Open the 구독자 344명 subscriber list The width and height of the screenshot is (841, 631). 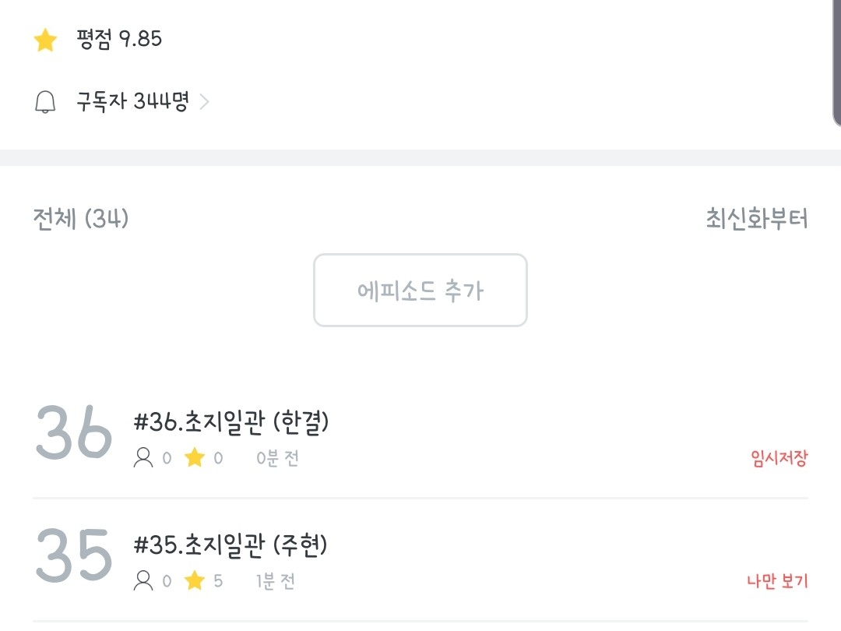(132, 102)
